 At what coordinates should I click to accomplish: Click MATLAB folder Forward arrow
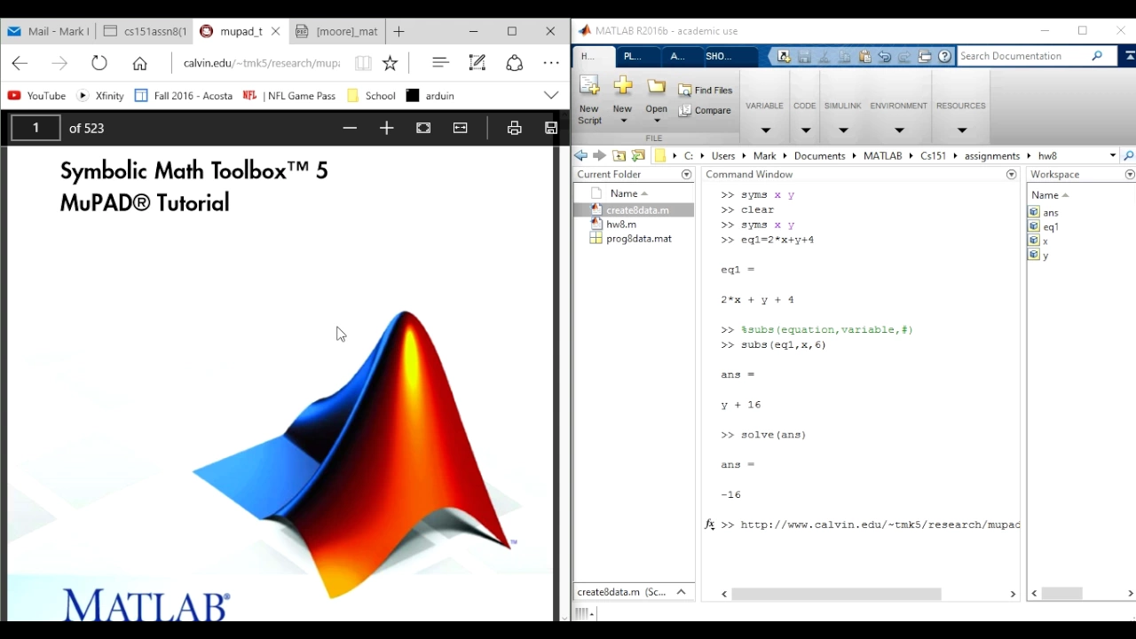(x=599, y=155)
